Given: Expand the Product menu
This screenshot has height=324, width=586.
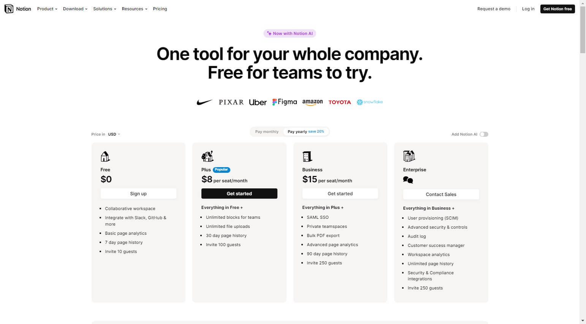Looking at the screenshot, I should pyautogui.click(x=47, y=9).
